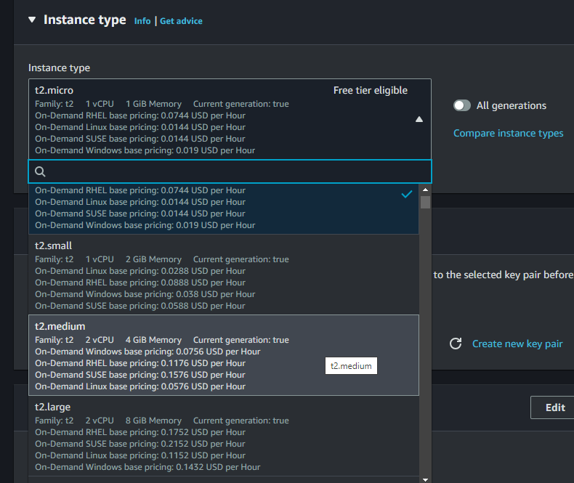Toggle the All generations switch
Viewport: 574px width, 483px height.
coord(462,106)
